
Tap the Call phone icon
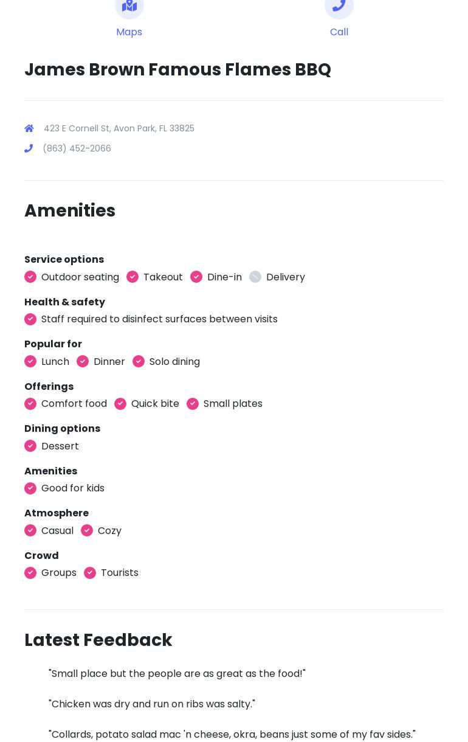point(339,6)
